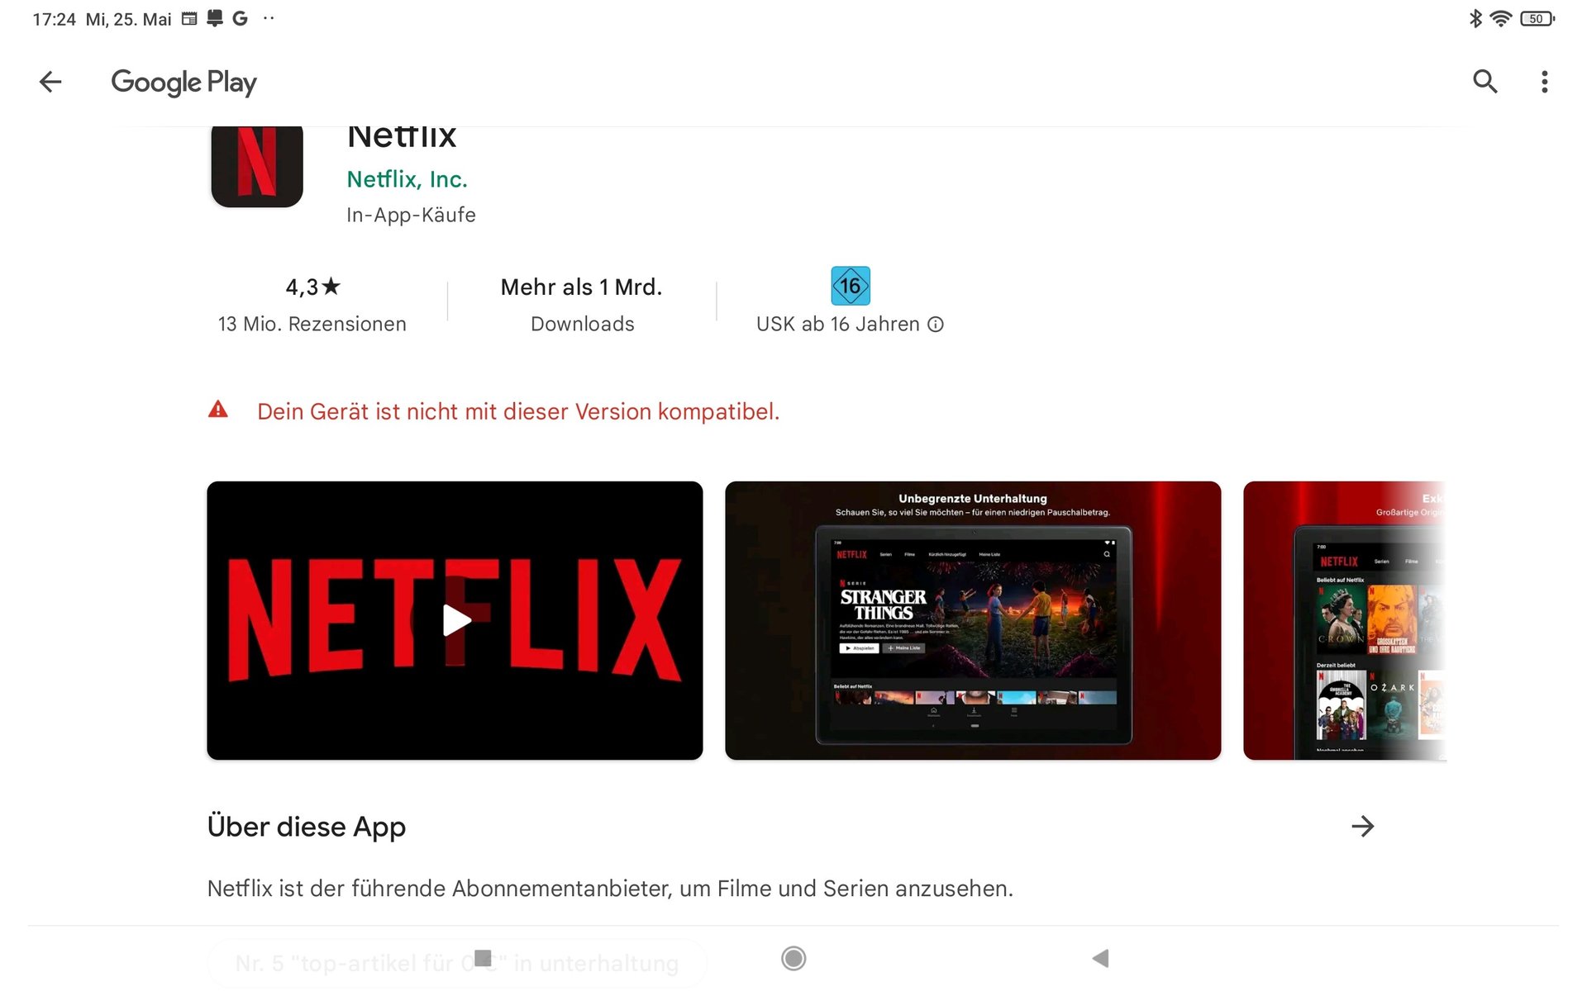The width and height of the screenshot is (1587, 991).
Task: Tap the clock showing 17:24
Action: (54, 19)
